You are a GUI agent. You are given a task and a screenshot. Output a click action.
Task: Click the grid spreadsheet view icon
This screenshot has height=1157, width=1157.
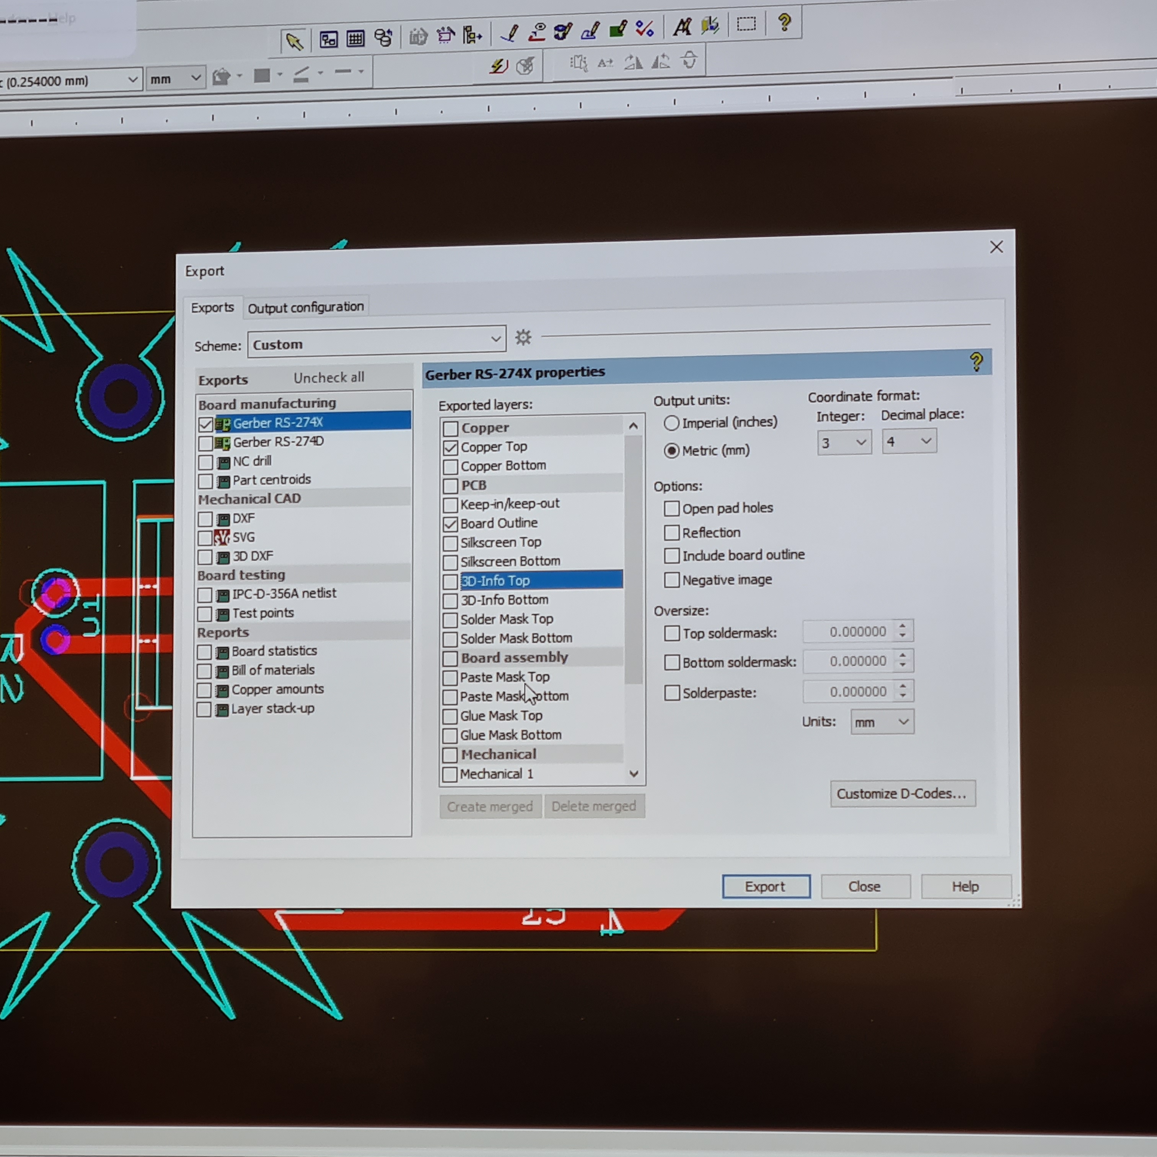[x=355, y=39]
